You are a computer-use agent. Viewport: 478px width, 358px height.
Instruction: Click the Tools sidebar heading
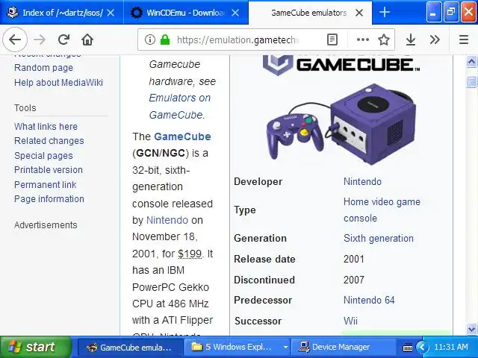tap(25, 107)
